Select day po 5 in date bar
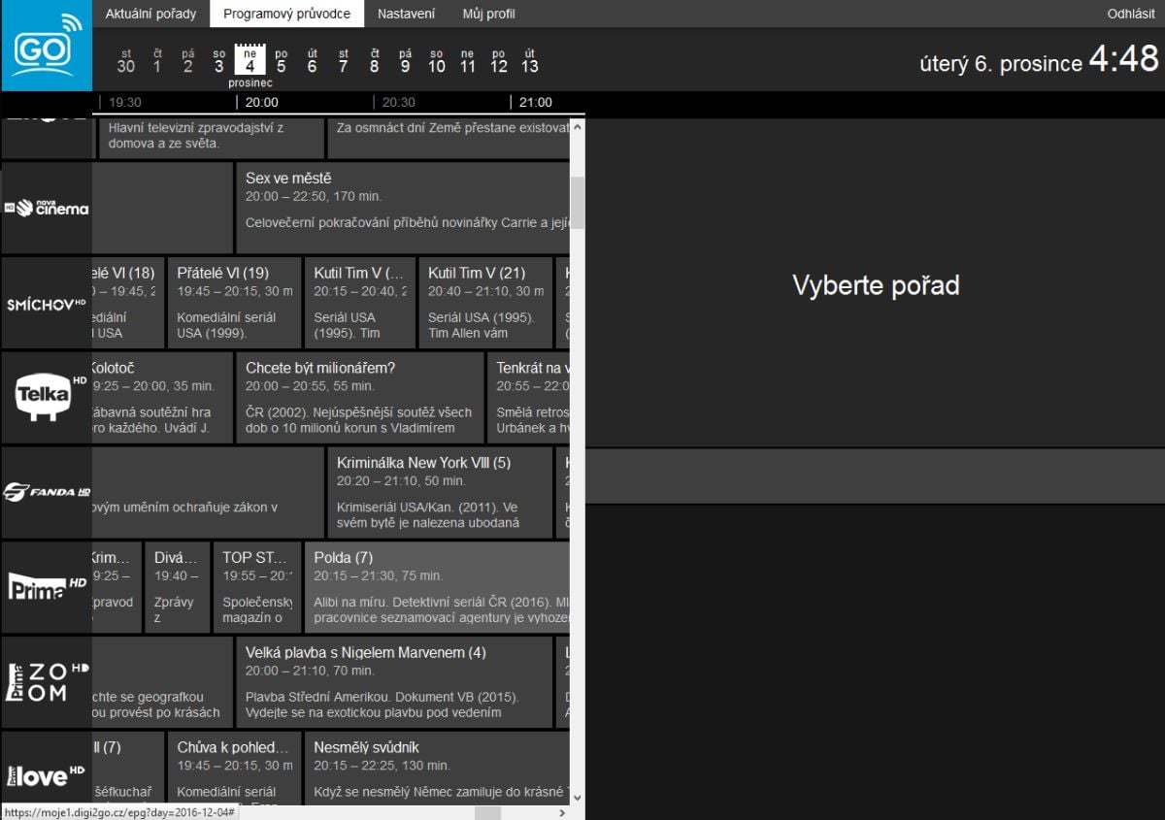Screen dimensions: 1165x820 281,58
